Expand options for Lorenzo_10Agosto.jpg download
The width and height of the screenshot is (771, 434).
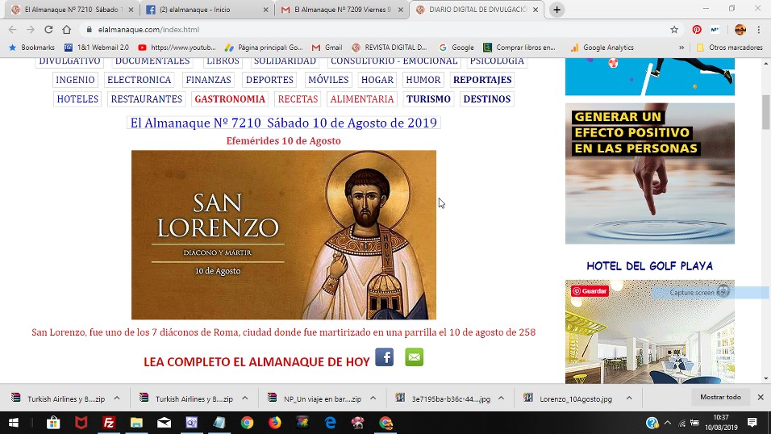coord(629,398)
